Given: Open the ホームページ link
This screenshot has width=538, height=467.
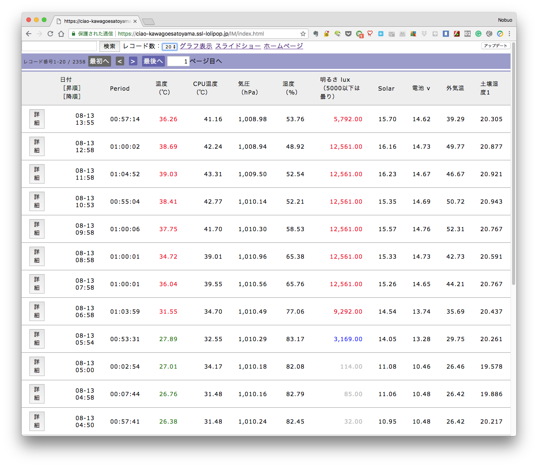Looking at the screenshot, I should (283, 46).
